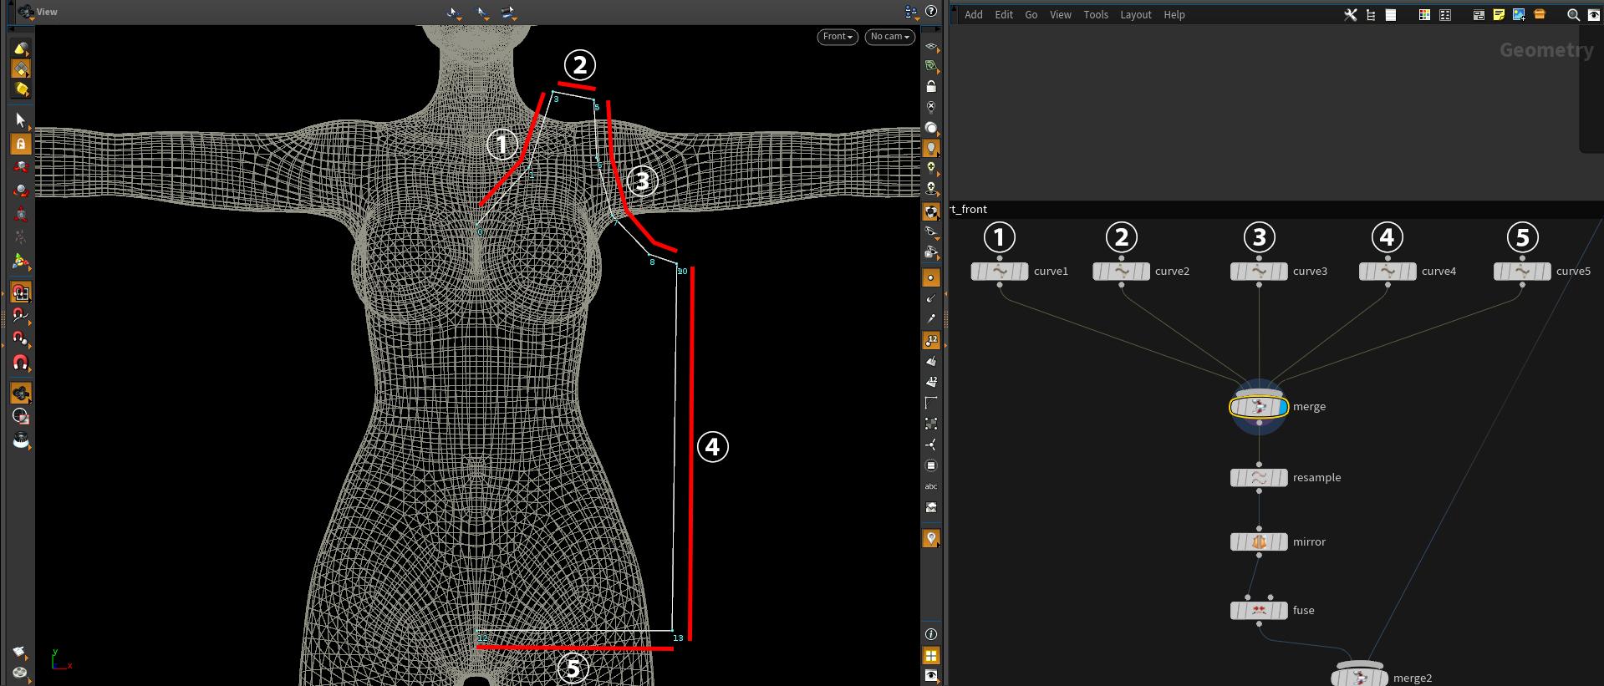Image resolution: width=1604 pixels, height=686 pixels.
Task: Toggle point numbers display icon
Action: [x=931, y=340]
